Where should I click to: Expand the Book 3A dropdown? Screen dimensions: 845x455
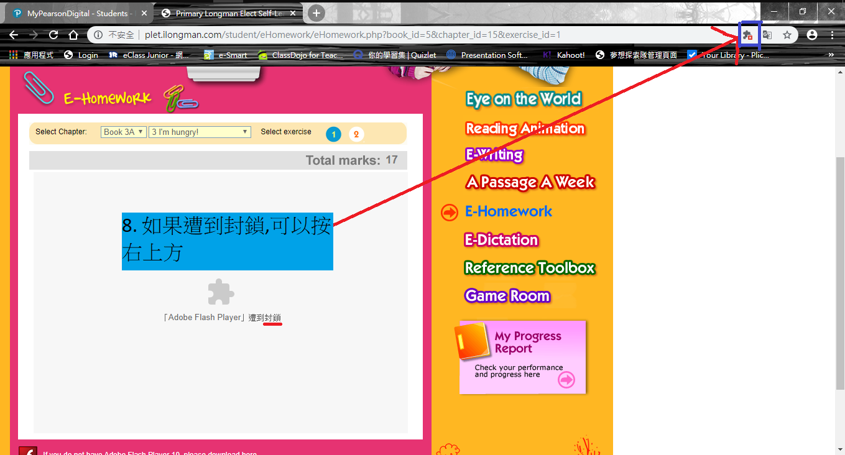click(x=124, y=132)
